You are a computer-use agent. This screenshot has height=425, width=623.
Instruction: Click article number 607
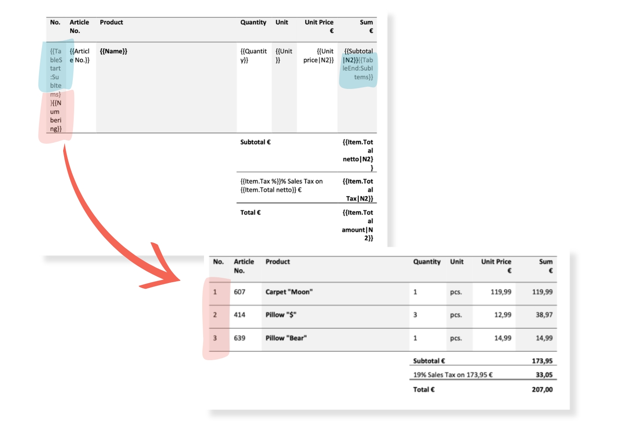point(240,292)
